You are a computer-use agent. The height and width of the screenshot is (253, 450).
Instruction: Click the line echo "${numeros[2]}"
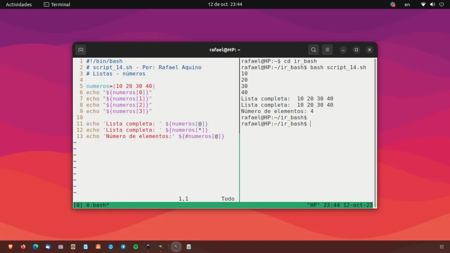click(119, 105)
